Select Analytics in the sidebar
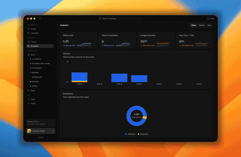The image size is (241, 157). 40,46
